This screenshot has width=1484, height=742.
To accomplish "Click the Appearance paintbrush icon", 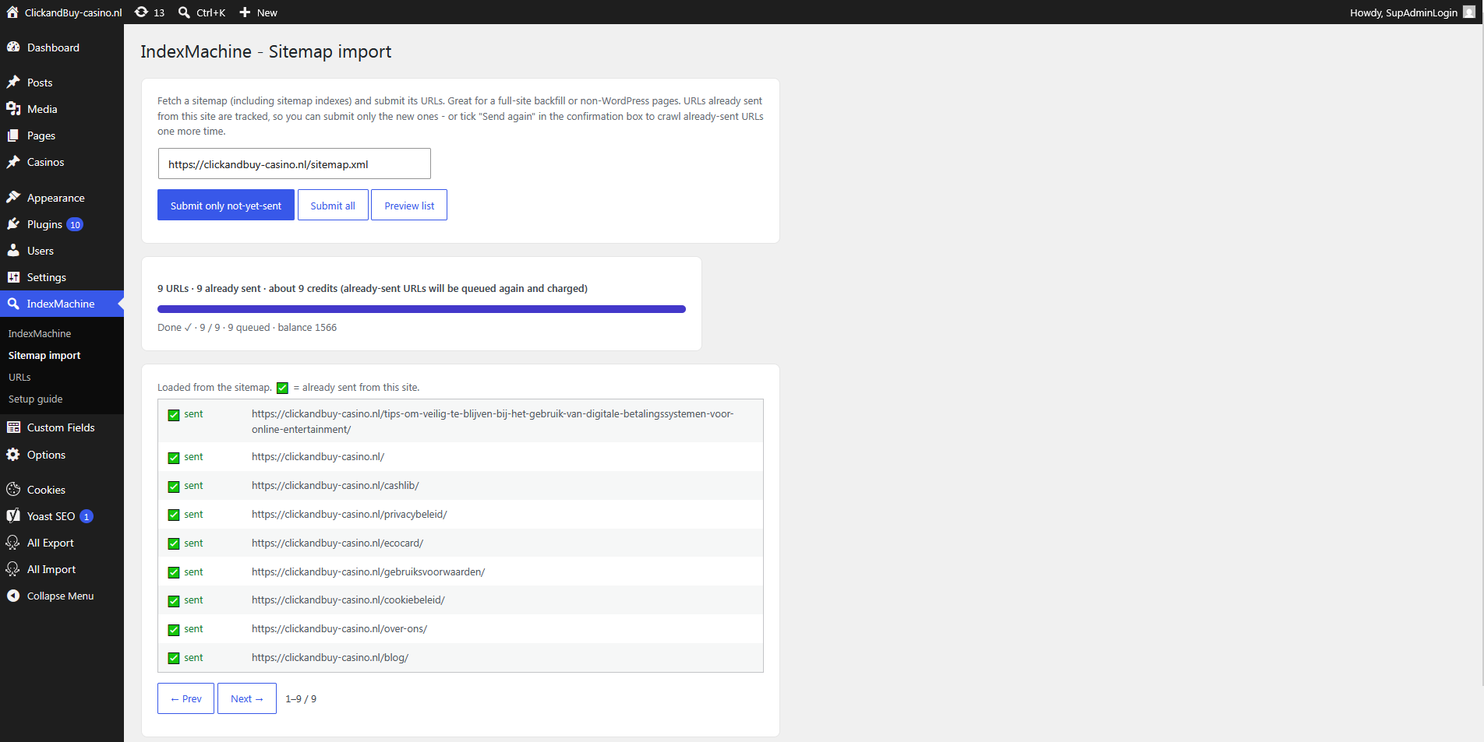I will pos(13,198).
